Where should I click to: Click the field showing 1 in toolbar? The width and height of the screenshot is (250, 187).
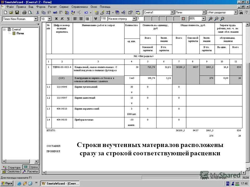140,19
